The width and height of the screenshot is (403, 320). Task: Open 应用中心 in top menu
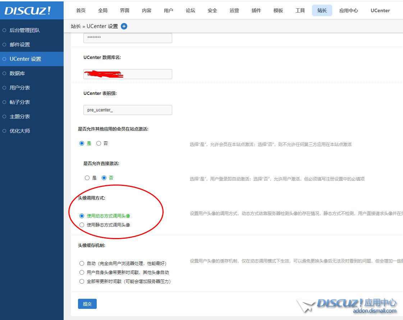coord(348,10)
